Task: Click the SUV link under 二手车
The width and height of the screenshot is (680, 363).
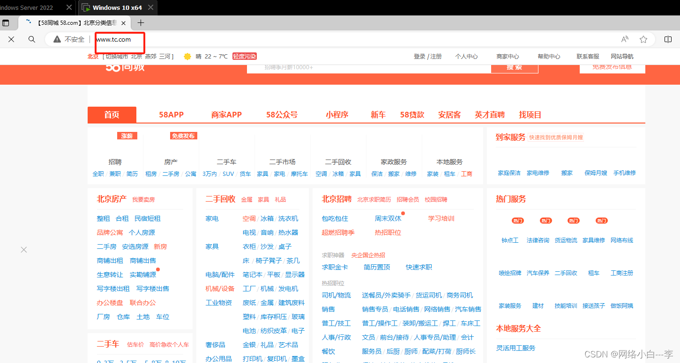Action: pos(228,174)
